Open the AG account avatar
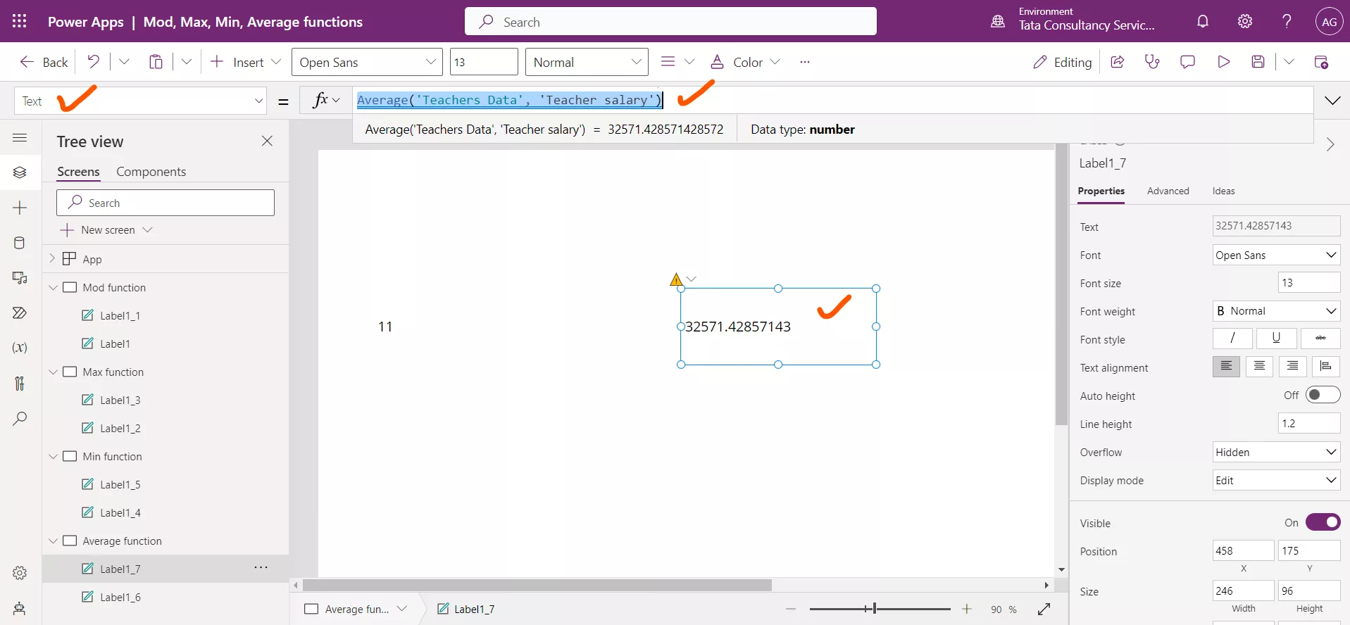 pos(1329,21)
